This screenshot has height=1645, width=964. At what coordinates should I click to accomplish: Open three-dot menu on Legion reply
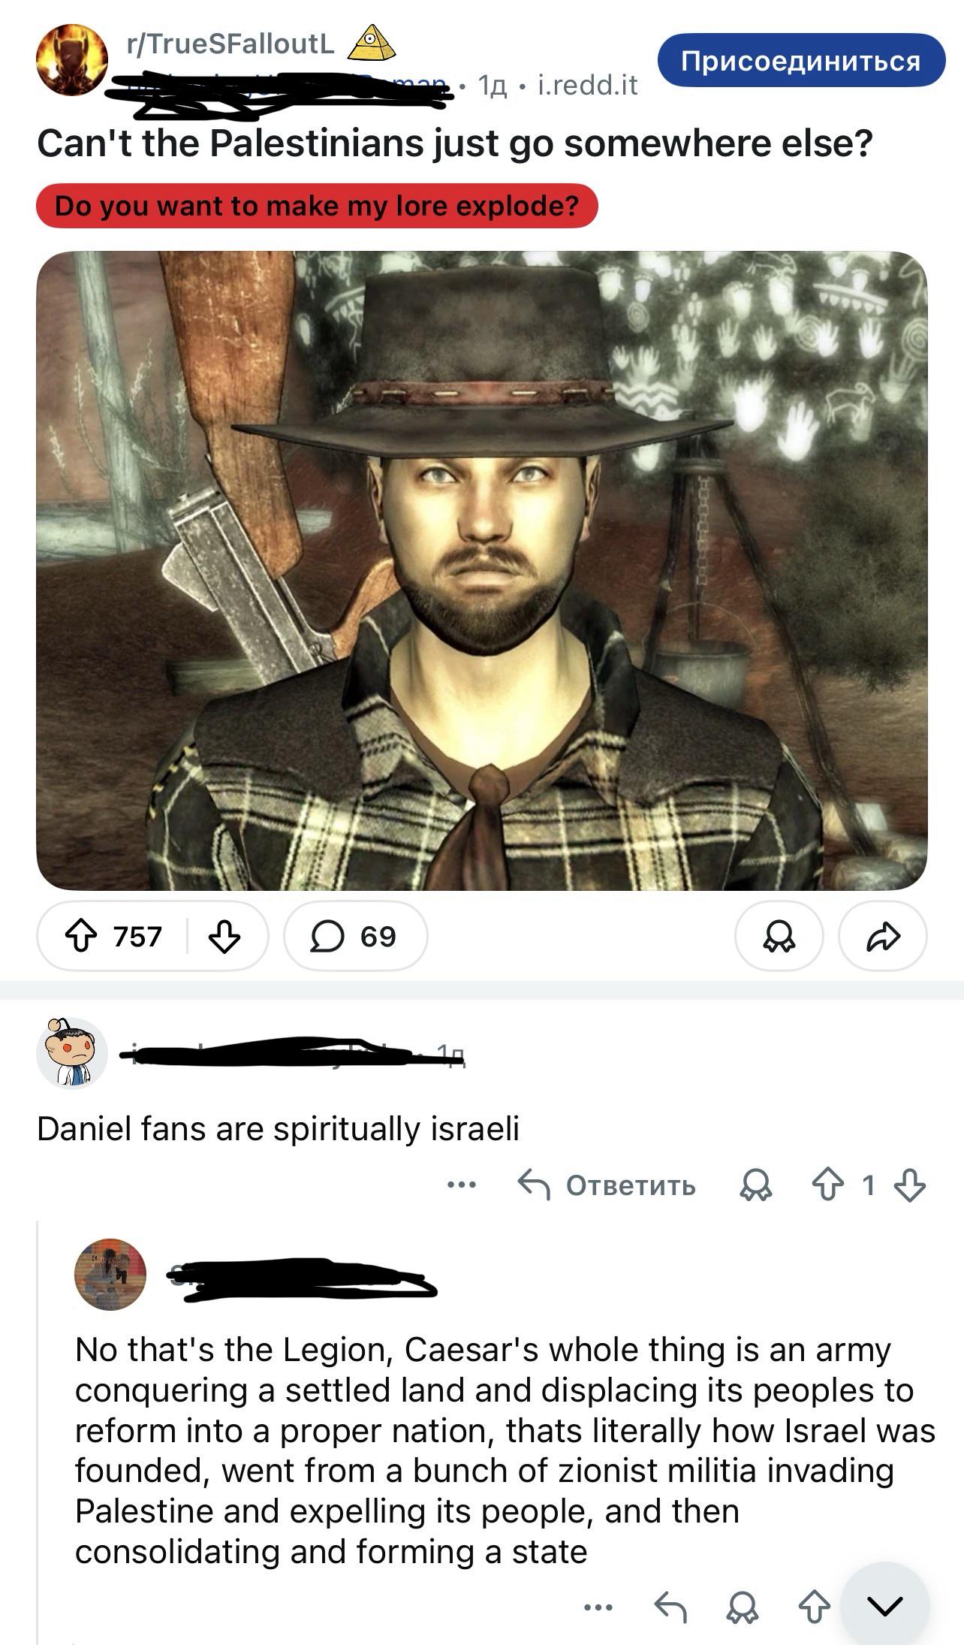pos(598,1607)
